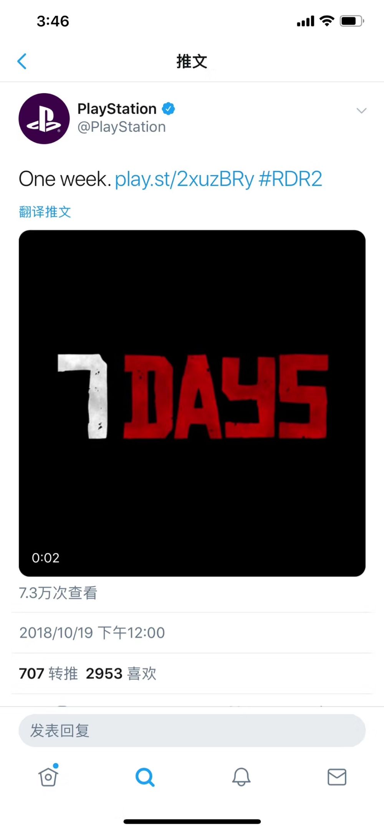Expand the tweet options chevron
The width and height of the screenshot is (384, 831).
coord(361,111)
